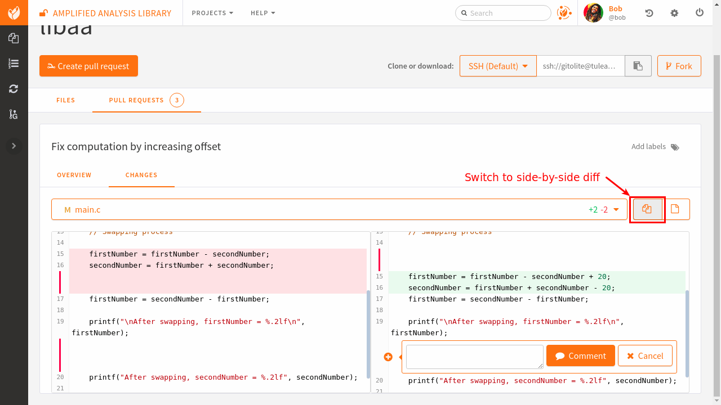Switch to unified diff view
Screen dimensions: 721x405
coord(675,209)
